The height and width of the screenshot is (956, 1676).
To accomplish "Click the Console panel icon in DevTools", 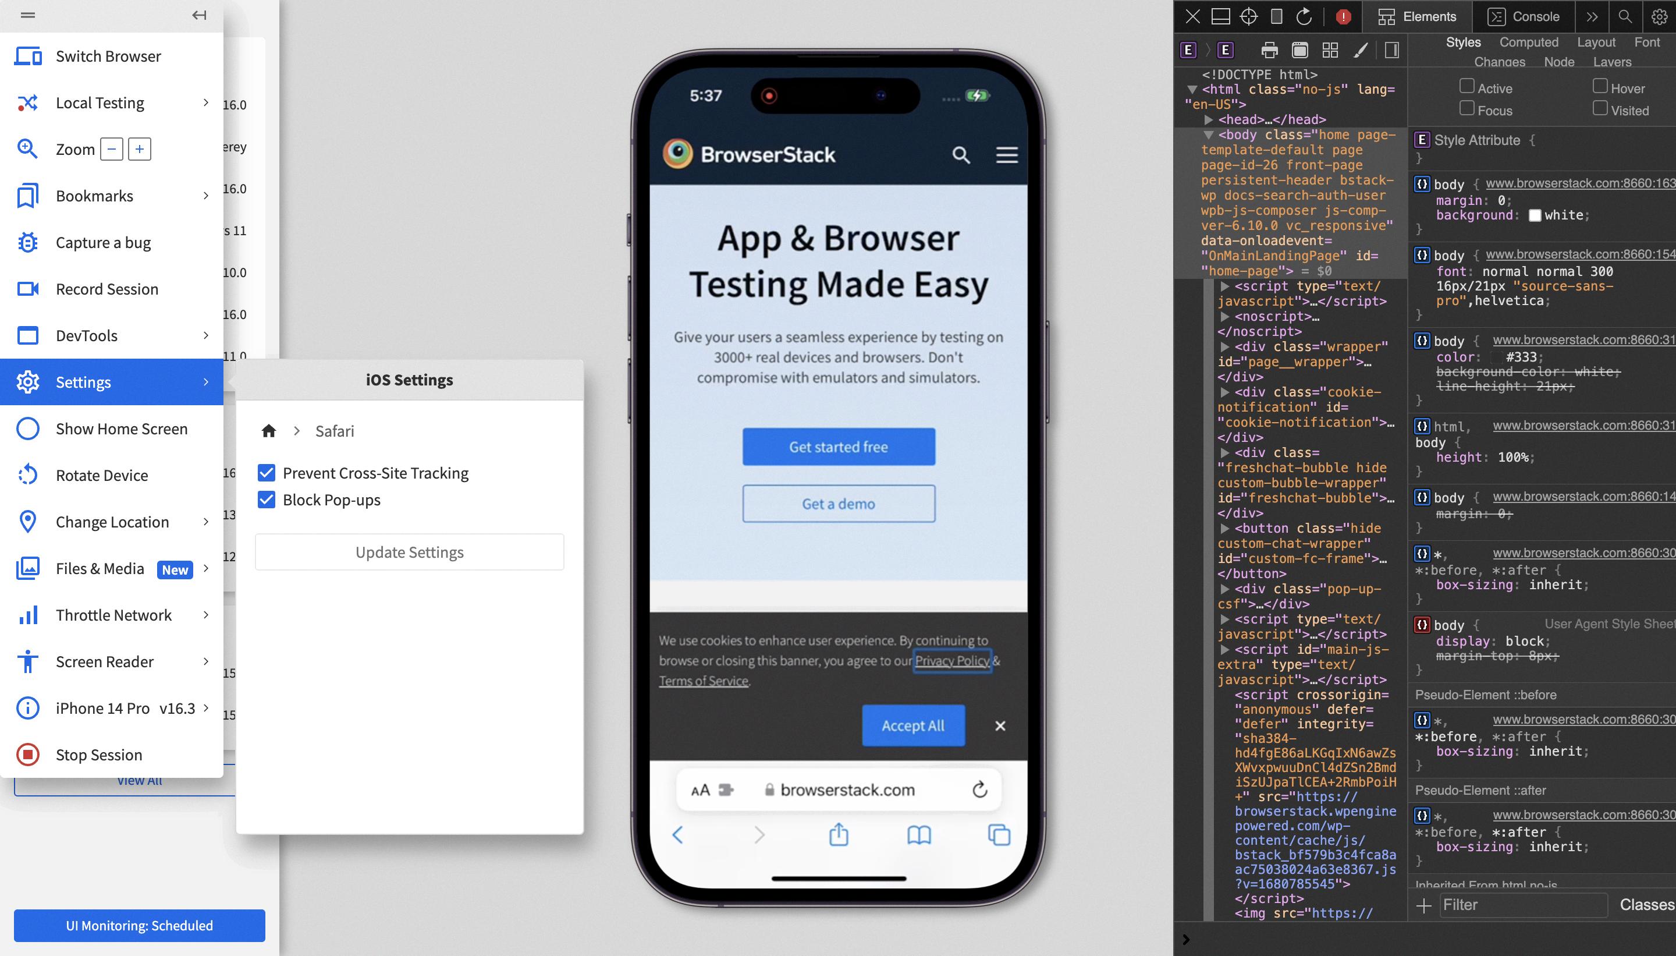I will 1495,16.
